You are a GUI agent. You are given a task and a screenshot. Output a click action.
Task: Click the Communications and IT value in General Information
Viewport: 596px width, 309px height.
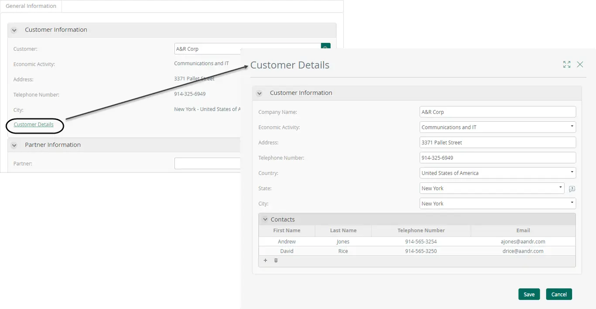[202, 63]
